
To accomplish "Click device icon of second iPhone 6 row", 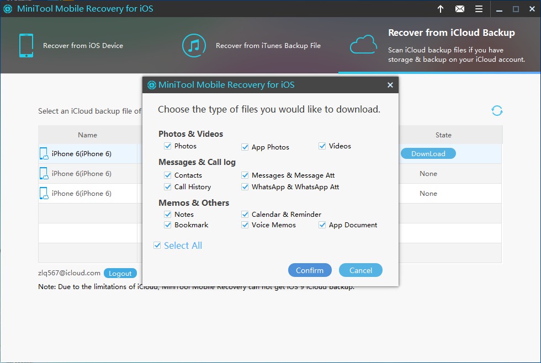I will click(x=44, y=173).
